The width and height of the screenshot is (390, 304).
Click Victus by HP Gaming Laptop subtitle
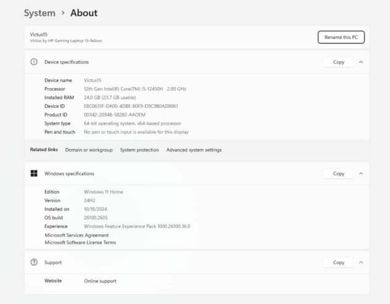tap(66, 41)
